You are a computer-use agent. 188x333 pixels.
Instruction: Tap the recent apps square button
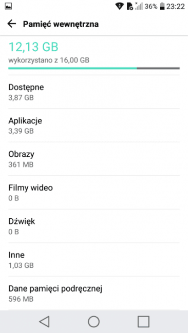point(143,321)
